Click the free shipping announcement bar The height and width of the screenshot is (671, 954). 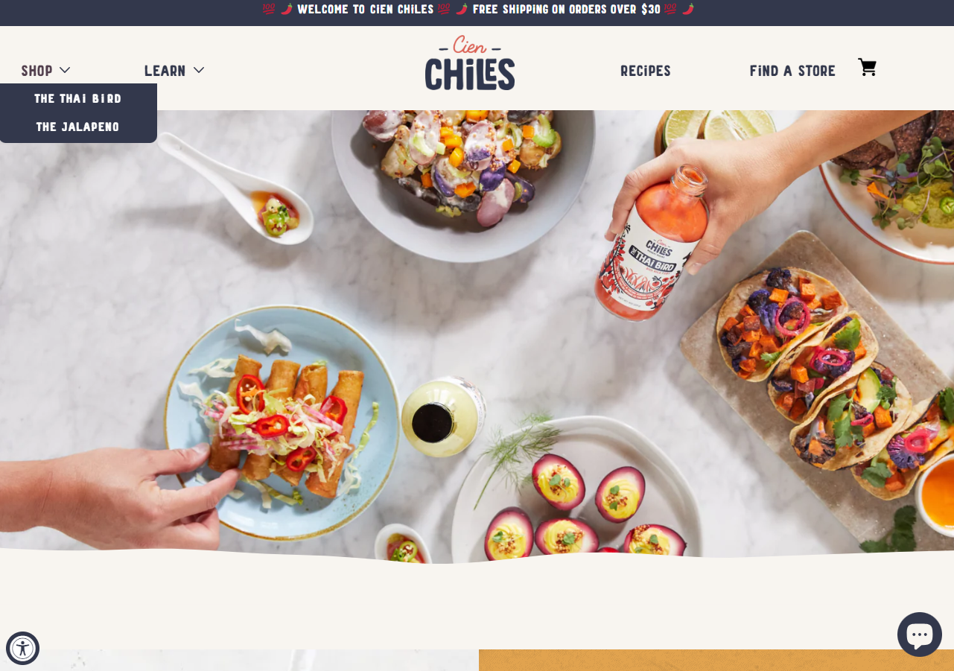pos(477,10)
